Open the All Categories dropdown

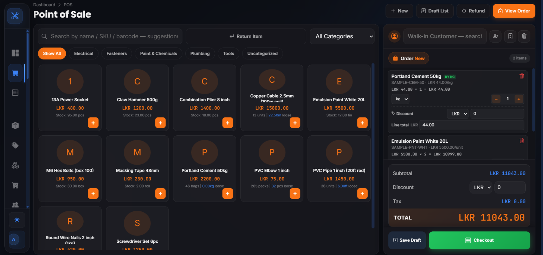(342, 36)
